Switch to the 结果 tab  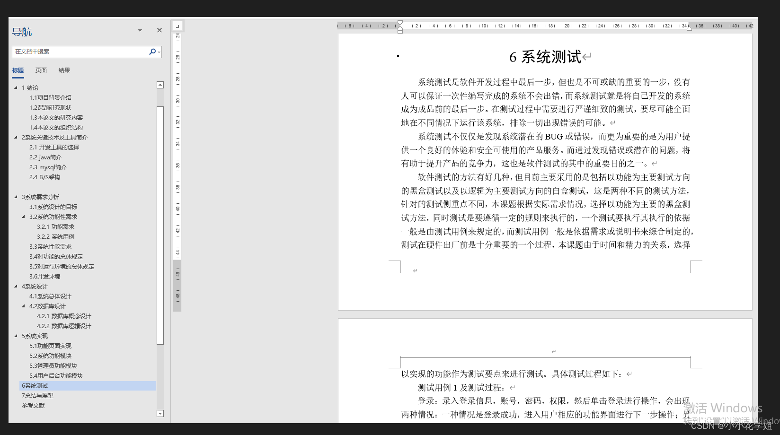64,70
